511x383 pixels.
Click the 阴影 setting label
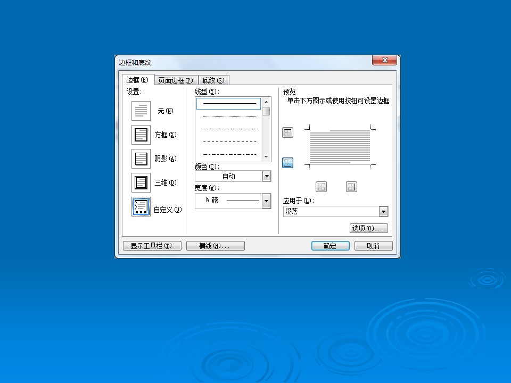(165, 159)
